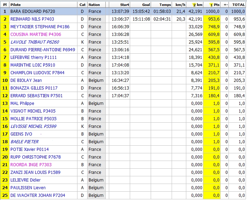The image size is (247, 200).
Task: Select DE WACHTER JOHAN P7204 row
Action: click(38, 195)
